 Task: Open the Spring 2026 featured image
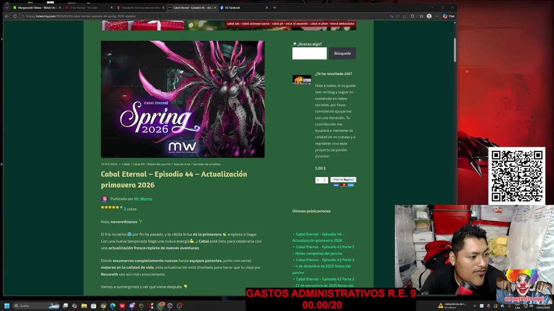point(183,99)
